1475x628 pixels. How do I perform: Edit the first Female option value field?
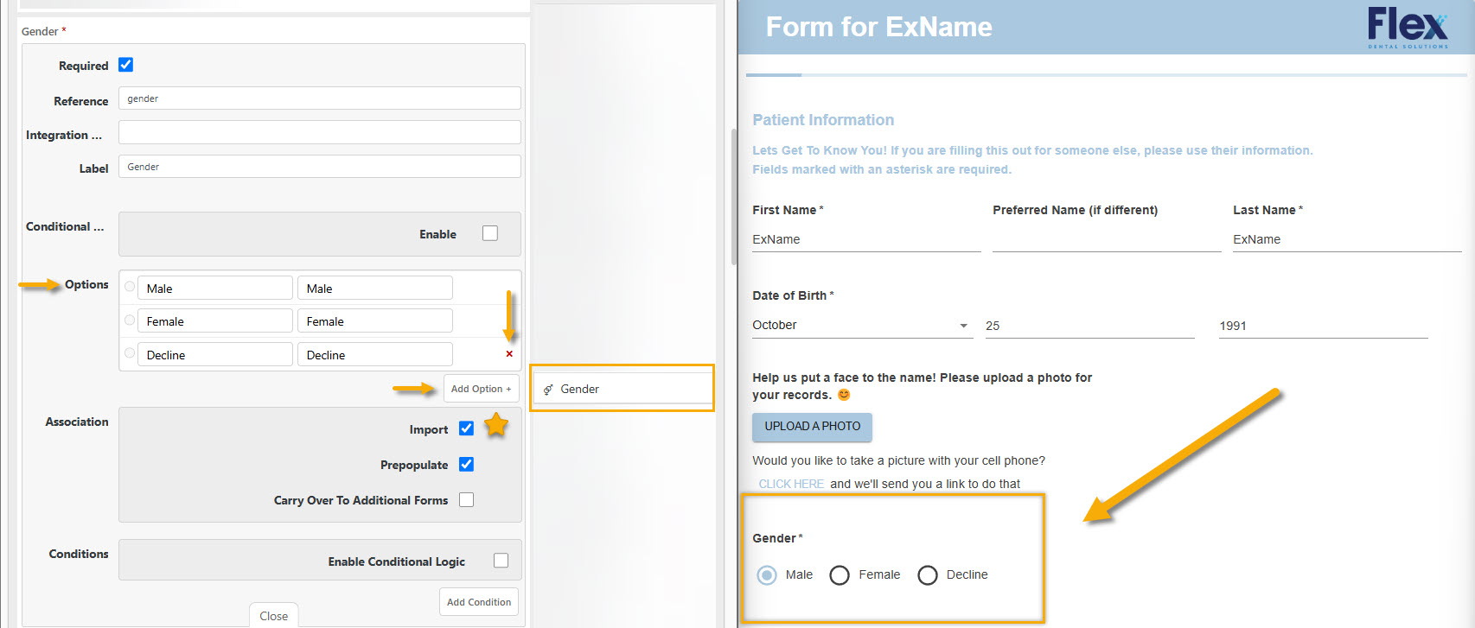click(x=214, y=320)
